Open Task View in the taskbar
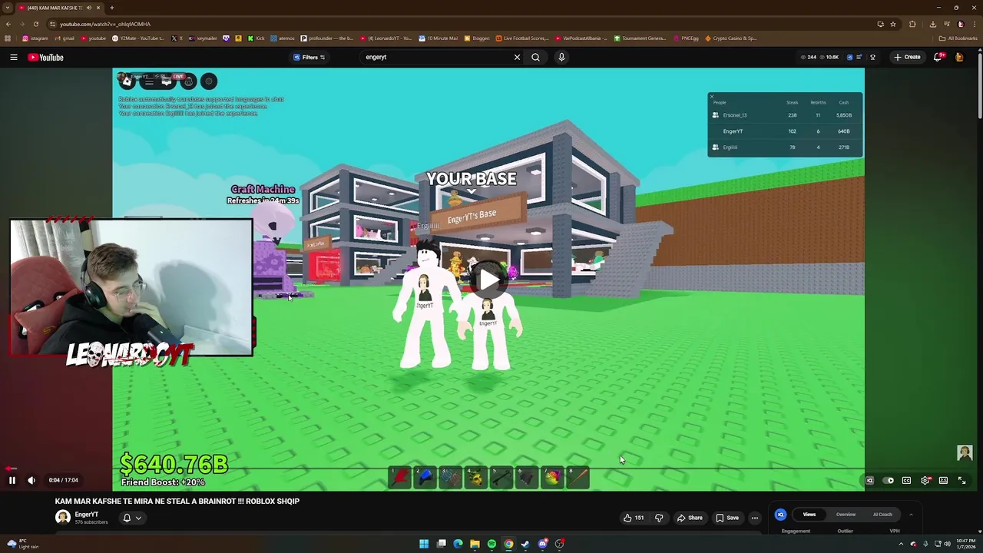This screenshot has width=983, height=553. point(441,544)
